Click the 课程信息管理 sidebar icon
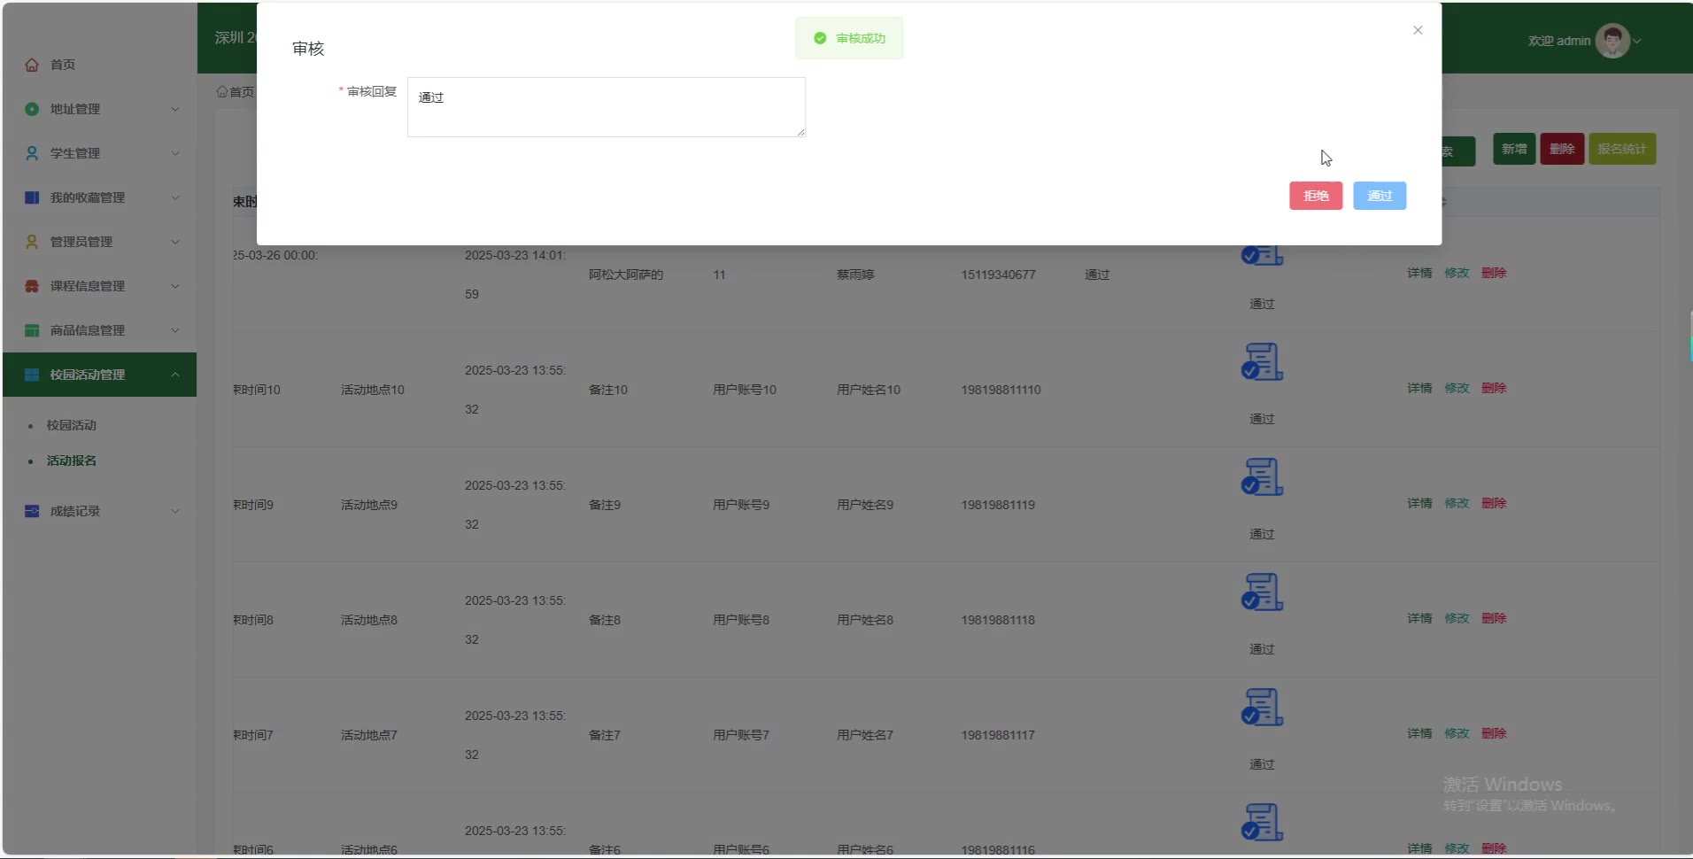 (32, 286)
